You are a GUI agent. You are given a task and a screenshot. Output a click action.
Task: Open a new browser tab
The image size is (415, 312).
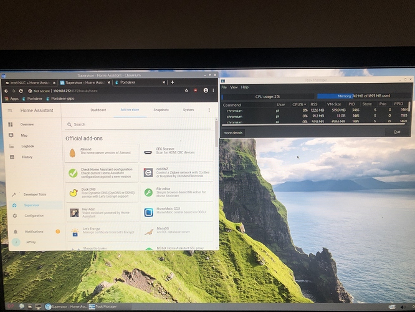click(x=173, y=82)
